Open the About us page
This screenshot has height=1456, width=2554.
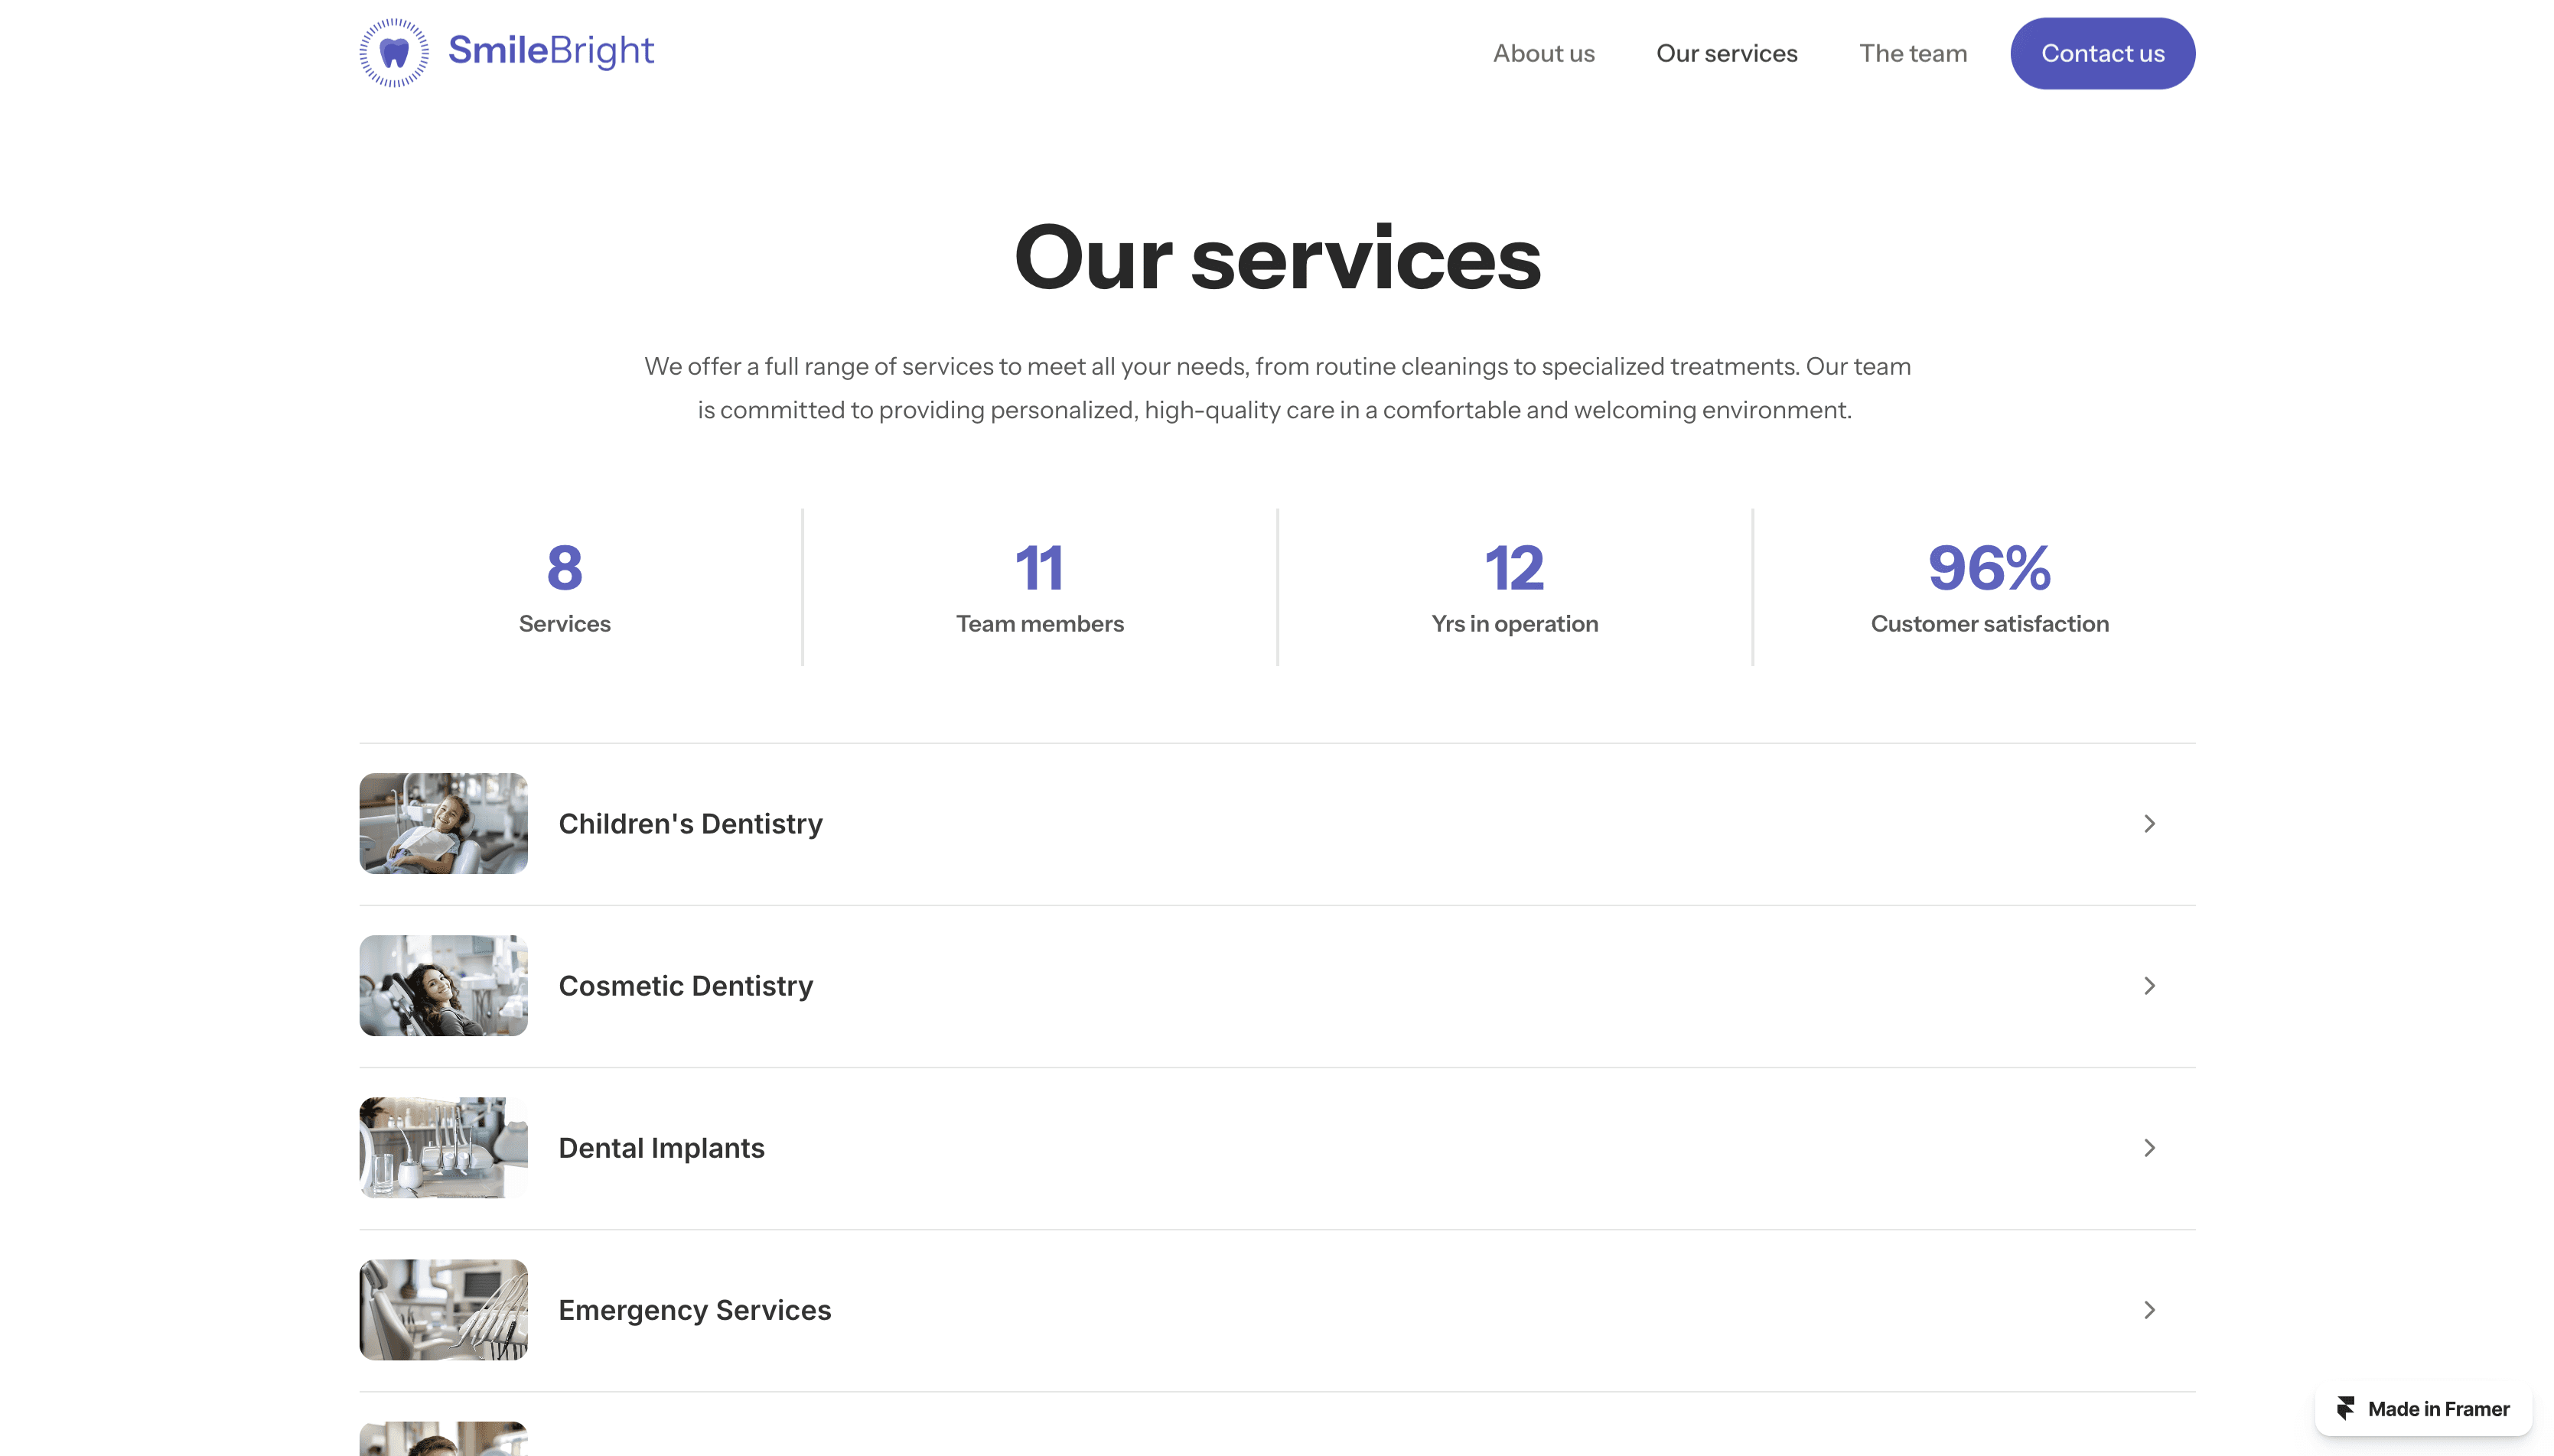(1542, 53)
